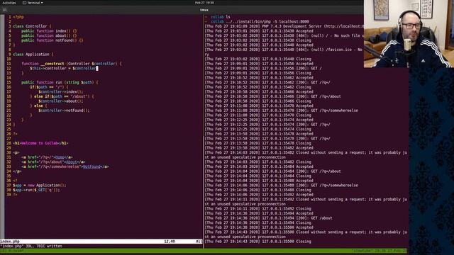
Task: Click the 'GET /about' log line at 19:14:36
Action: click(268, 218)
